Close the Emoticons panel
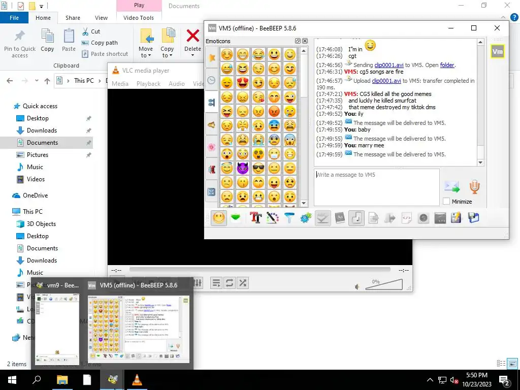This screenshot has width=520, height=390. pos(305,41)
